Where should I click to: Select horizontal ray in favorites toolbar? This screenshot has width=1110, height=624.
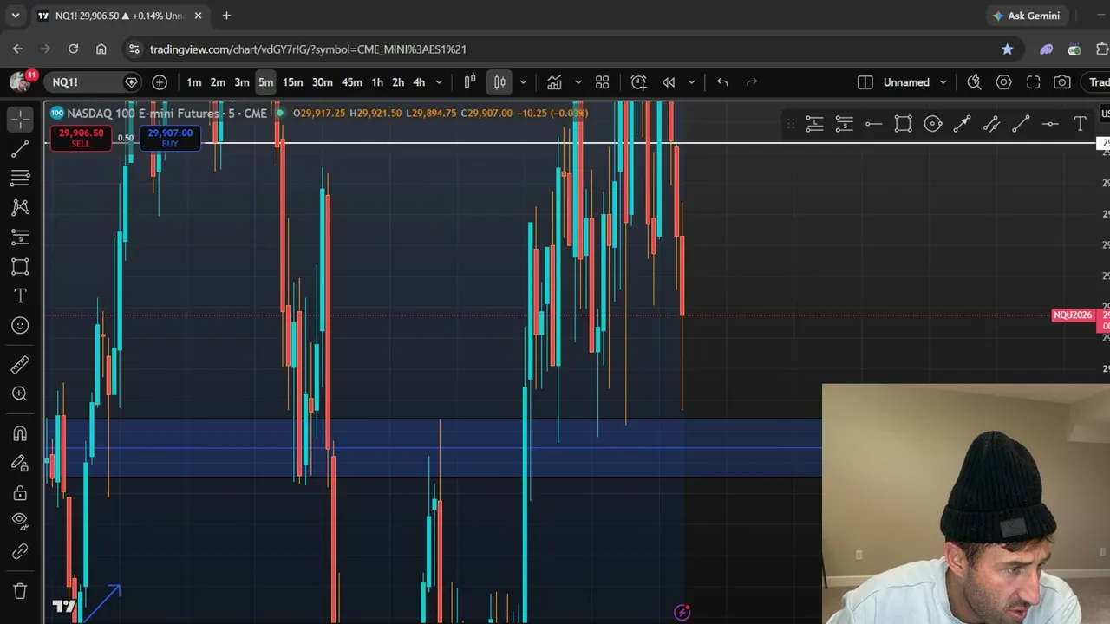click(x=873, y=124)
